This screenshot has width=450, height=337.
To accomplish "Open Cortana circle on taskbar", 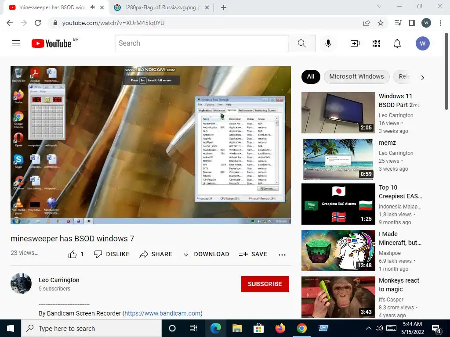I will (x=172, y=328).
